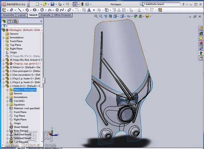Click the Section View icon
The image size is (204, 149).
pos(110,16)
